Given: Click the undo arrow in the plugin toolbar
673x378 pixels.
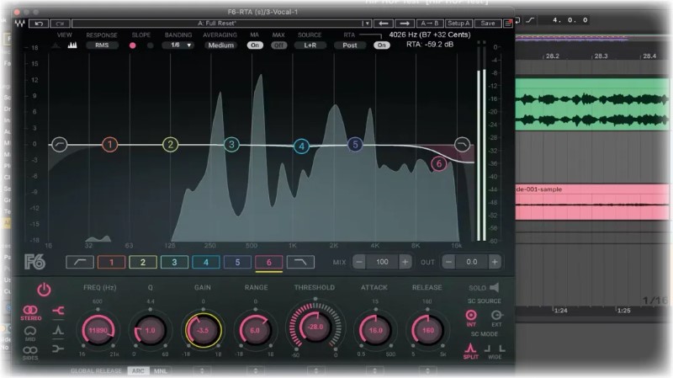Looking at the screenshot, I should [x=38, y=24].
